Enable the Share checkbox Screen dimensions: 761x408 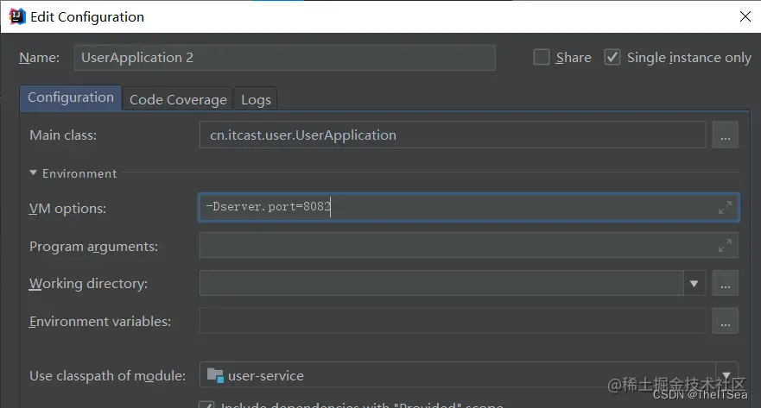pos(541,57)
